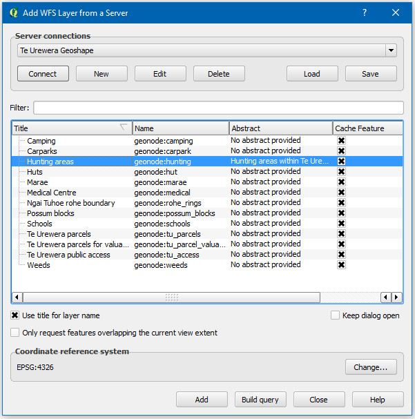Toggle Cache Feature checkbox for Schools
415x419 pixels.
[x=341, y=224]
